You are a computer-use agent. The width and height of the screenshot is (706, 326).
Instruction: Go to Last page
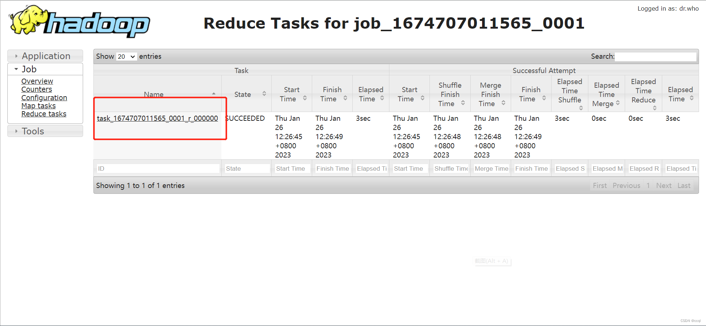pos(684,186)
